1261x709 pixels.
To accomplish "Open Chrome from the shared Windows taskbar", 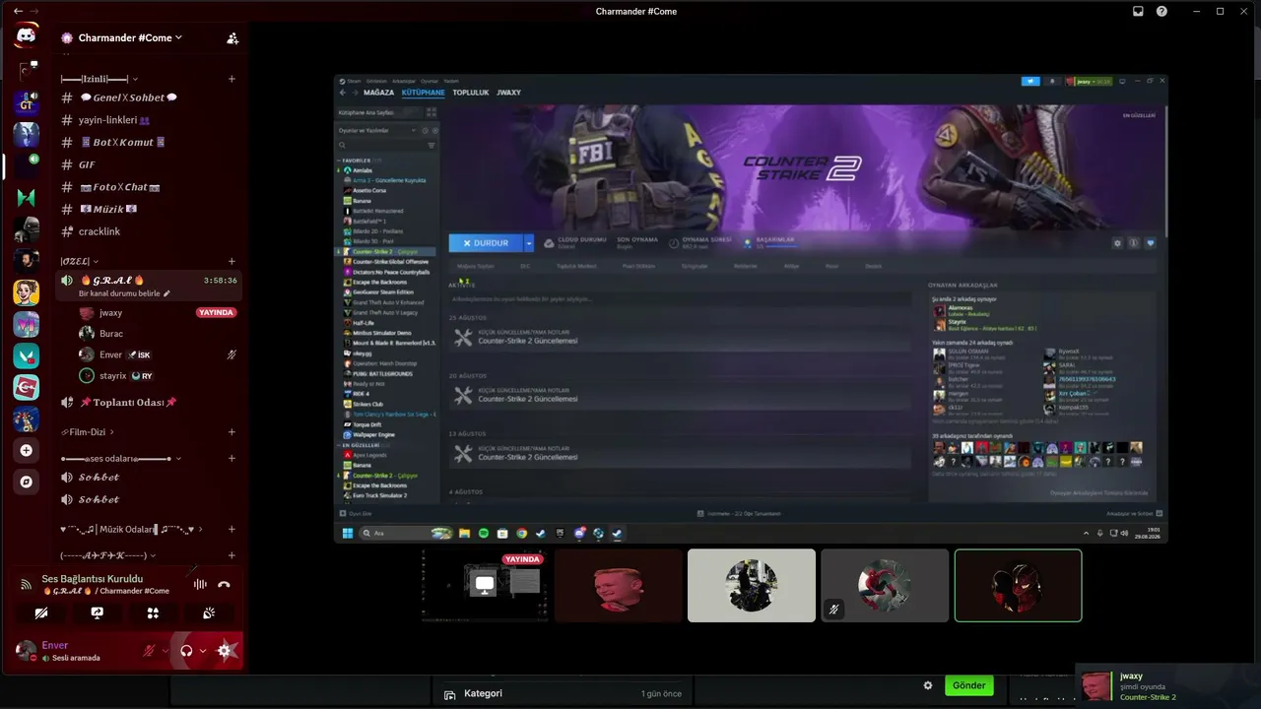I will pos(522,533).
